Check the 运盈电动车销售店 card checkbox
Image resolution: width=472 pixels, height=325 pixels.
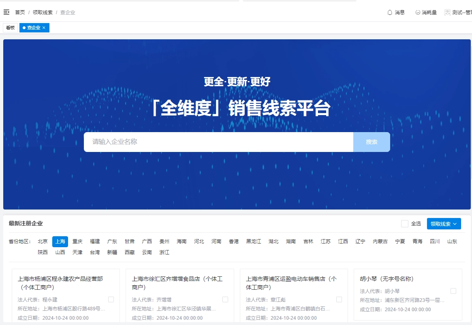tap(339, 299)
